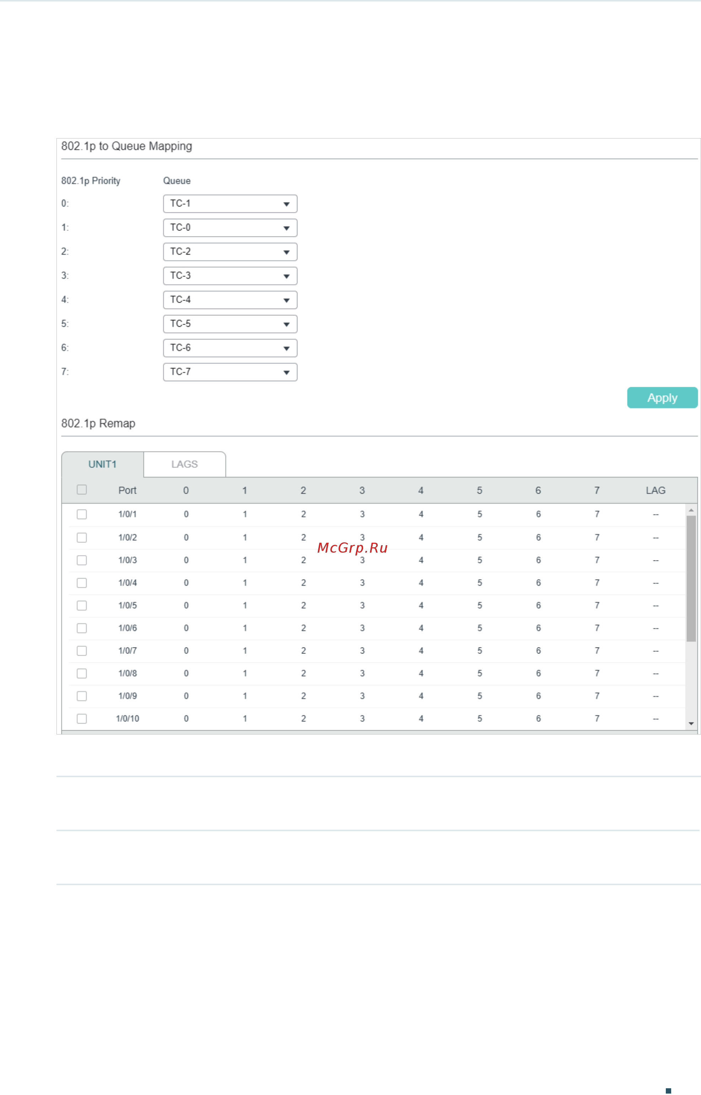Check the box for port 1/0/8

tap(82, 674)
